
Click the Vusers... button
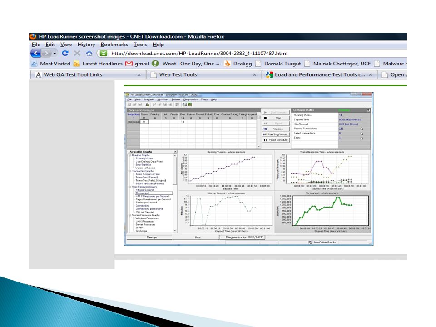pos(276,129)
